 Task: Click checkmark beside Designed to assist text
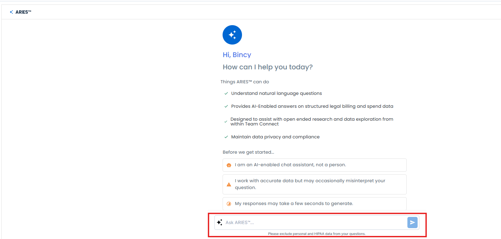coord(226,122)
